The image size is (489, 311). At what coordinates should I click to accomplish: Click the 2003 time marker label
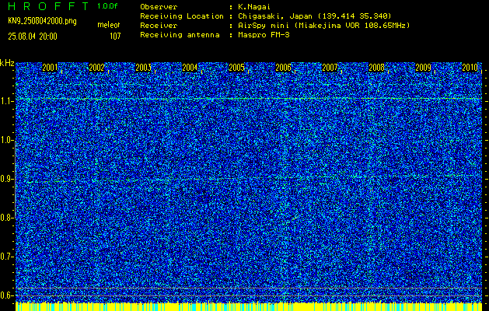click(x=144, y=68)
